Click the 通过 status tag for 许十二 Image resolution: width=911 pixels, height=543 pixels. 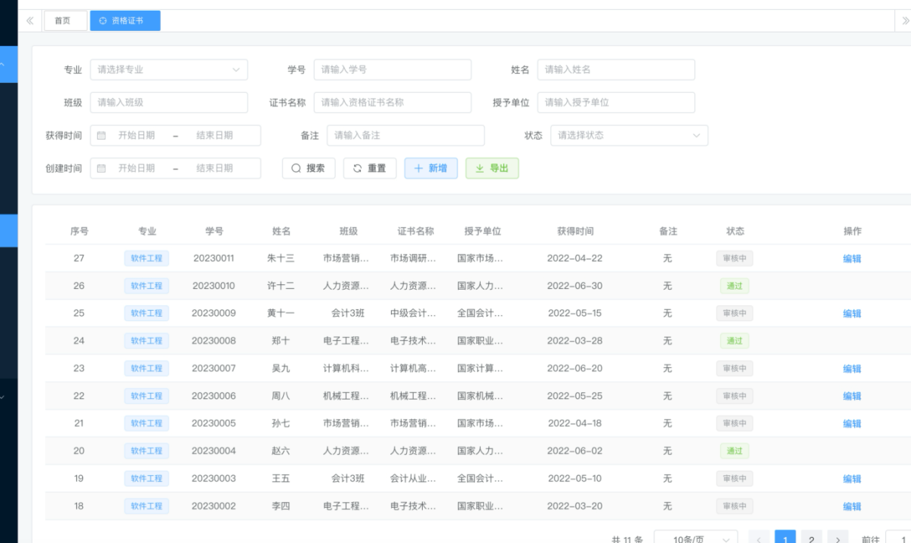[x=734, y=286]
